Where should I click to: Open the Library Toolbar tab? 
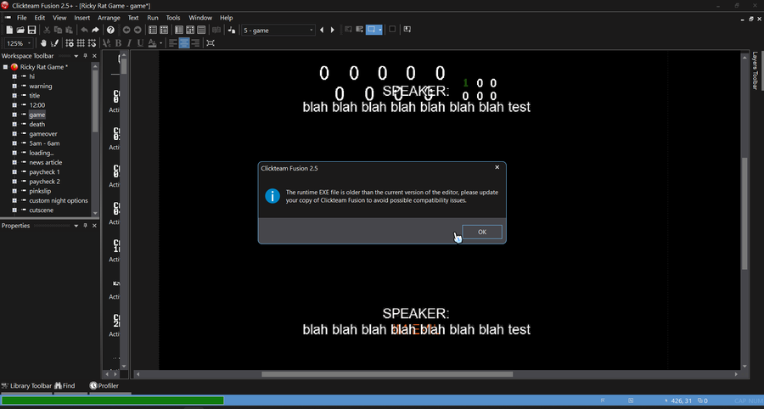(x=27, y=385)
